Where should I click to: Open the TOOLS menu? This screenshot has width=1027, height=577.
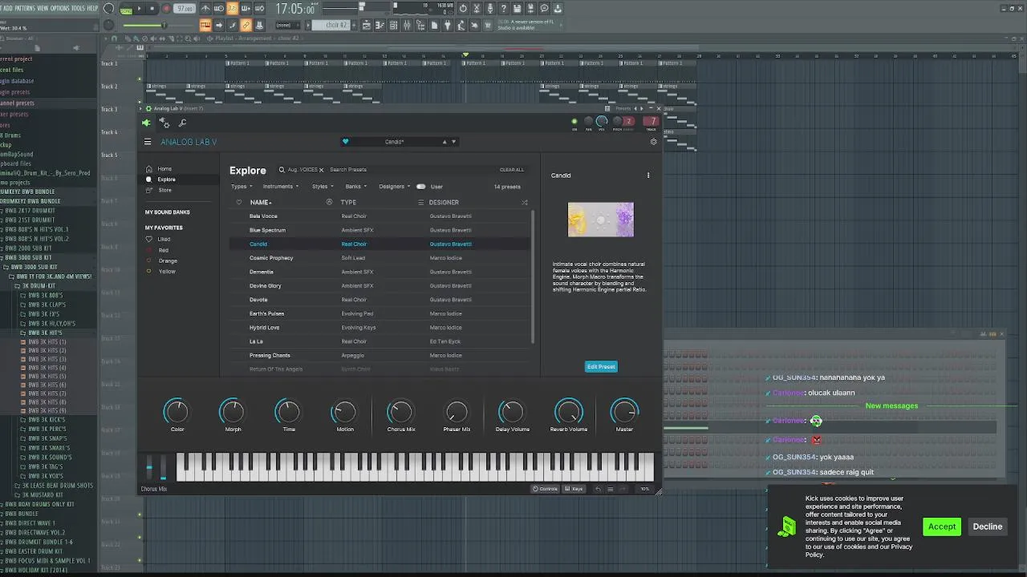pyautogui.click(x=78, y=8)
